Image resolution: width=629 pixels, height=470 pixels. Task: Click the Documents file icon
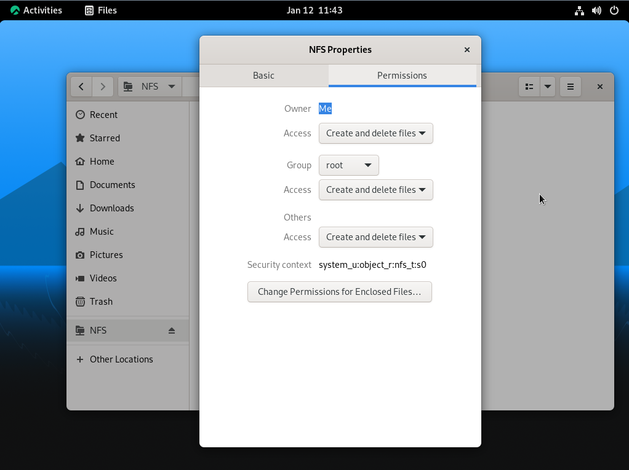point(80,185)
